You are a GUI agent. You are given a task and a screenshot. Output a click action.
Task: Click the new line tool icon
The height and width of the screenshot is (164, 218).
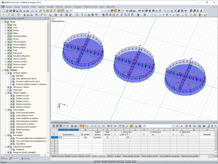click(9, 15)
